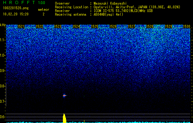Viewport: 193px width, 123px height.
Task: Click the Ovserver label
Action: pyautogui.click(x=62, y=3)
